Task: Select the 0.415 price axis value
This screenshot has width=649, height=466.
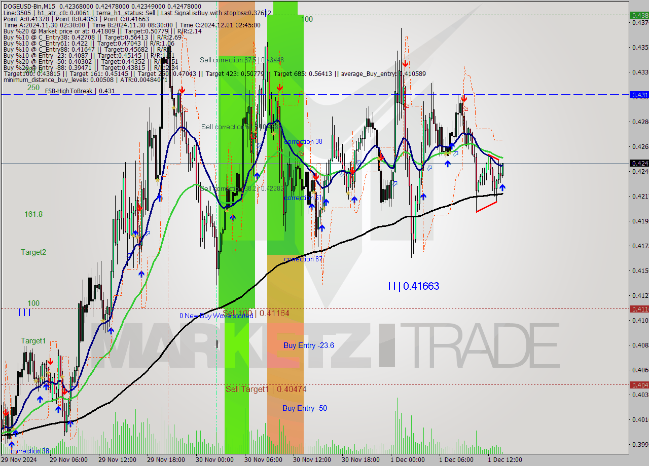Action: [640, 270]
